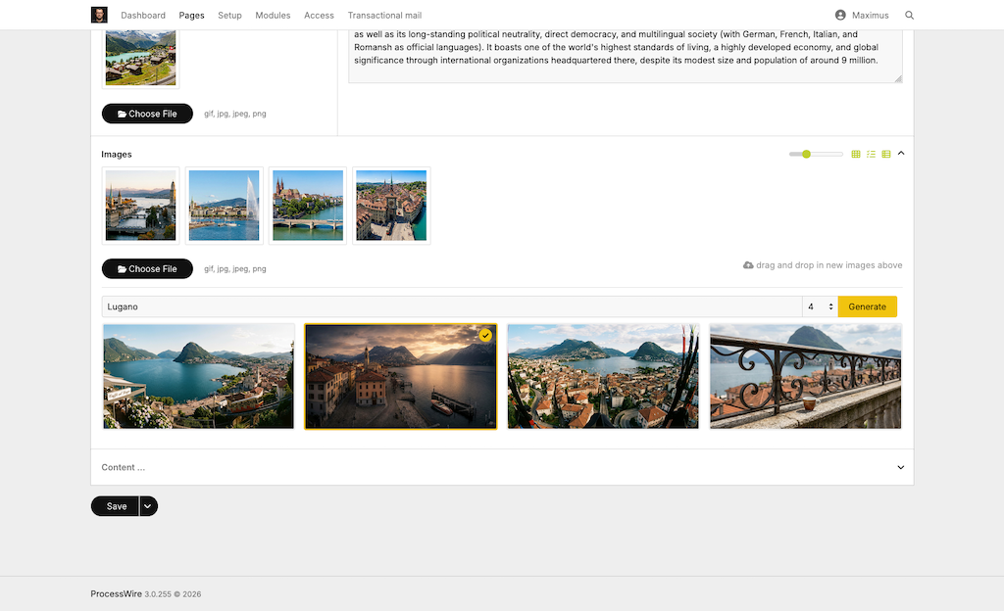This screenshot has height=611, width=1004.
Task: Click the Lugano prompt text field
Action: click(x=451, y=306)
